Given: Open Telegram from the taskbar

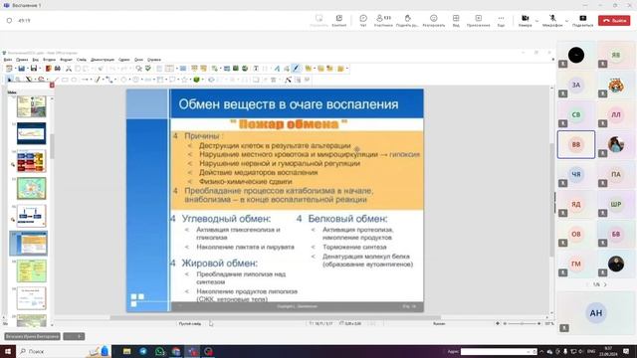Looking at the screenshot, I should (143, 351).
